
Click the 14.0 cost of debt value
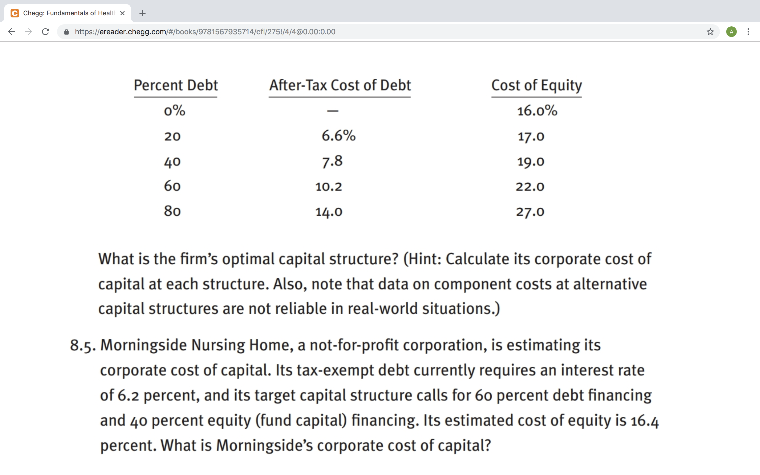point(329,212)
